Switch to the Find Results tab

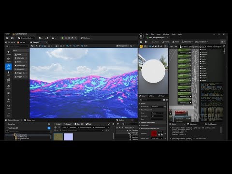(211, 124)
